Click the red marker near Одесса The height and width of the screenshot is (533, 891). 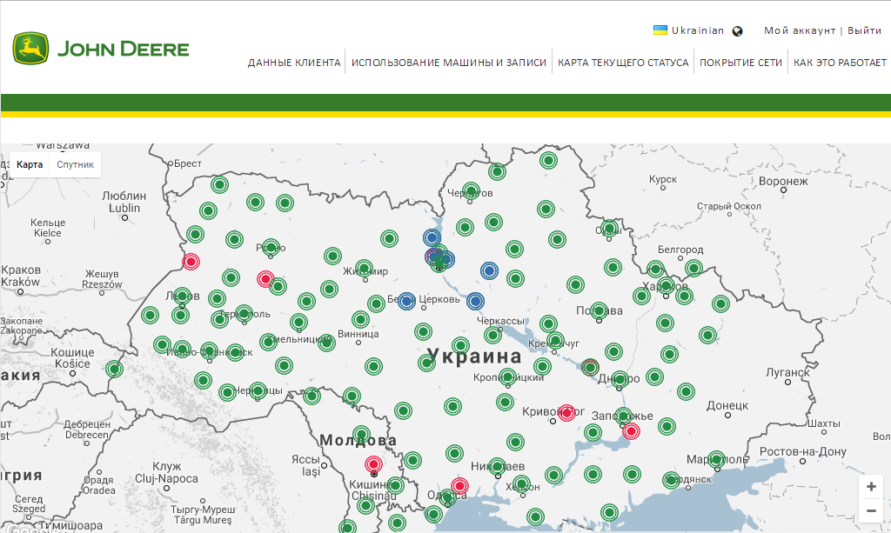(x=459, y=486)
